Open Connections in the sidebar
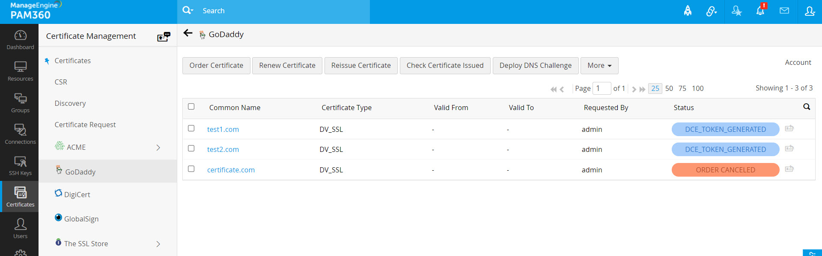This screenshot has width=822, height=256. click(20, 134)
